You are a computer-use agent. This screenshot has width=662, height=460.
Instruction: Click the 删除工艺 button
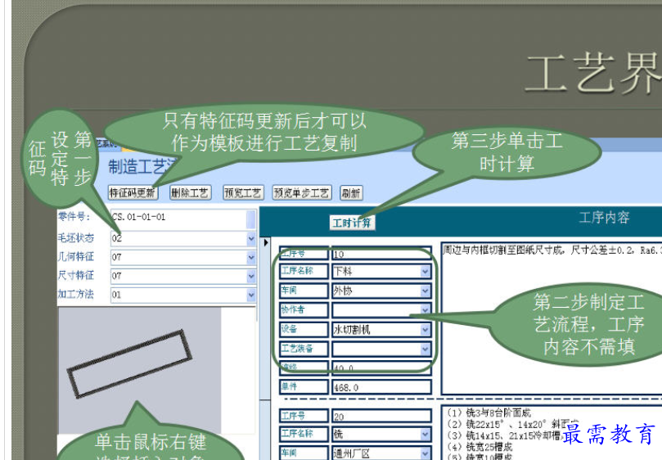pos(190,193)
